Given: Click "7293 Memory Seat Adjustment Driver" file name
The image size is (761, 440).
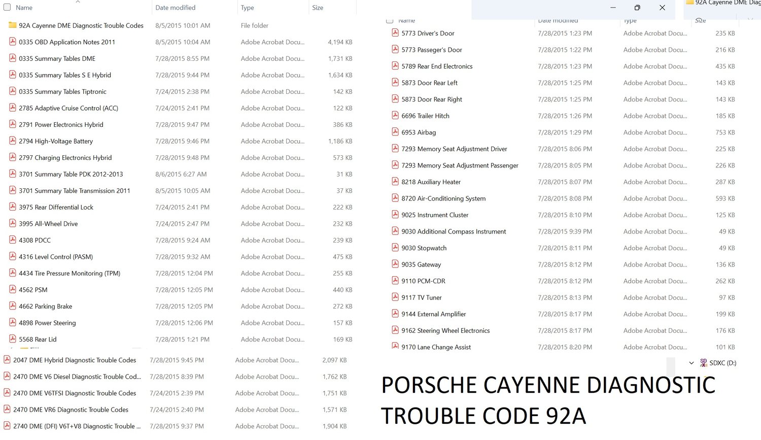Looking at the screenshot, I should [454, 149].
